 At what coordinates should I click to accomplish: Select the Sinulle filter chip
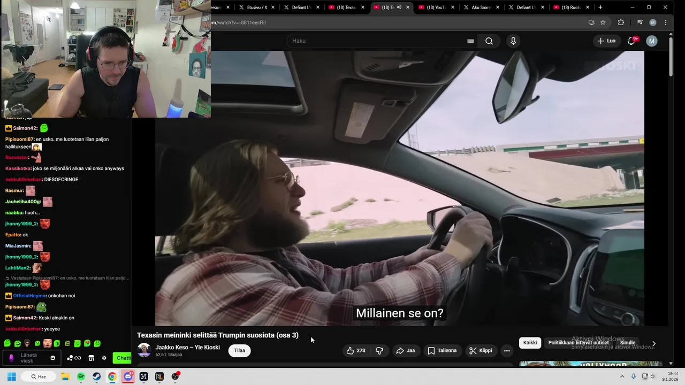627,343
